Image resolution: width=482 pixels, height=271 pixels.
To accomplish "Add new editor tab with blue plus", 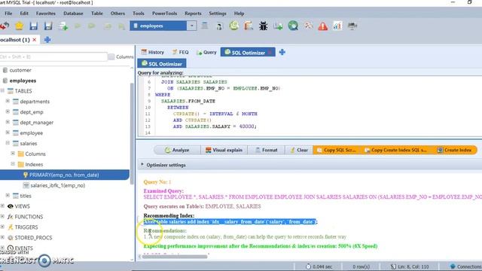I will [x=282, y=52].
